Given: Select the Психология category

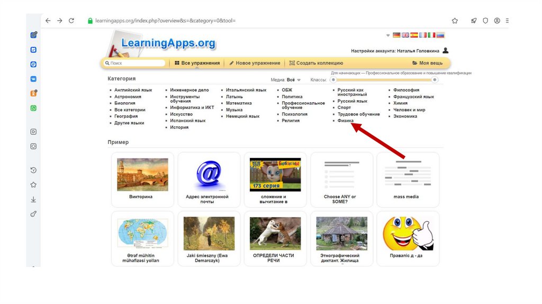Looking at the screenshot, I should click(x=294, y=114).
